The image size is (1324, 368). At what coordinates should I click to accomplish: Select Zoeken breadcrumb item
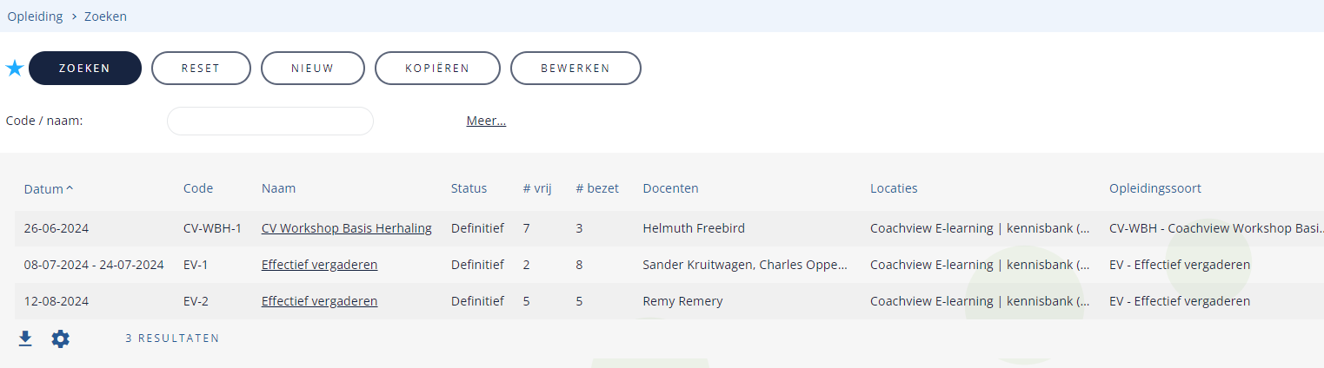[105, 16]
